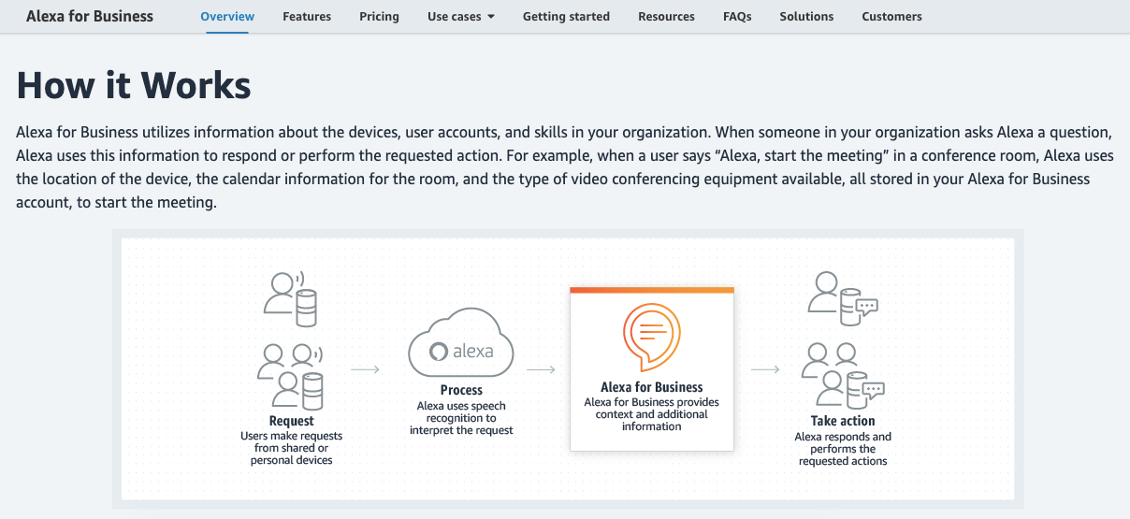
Task: Click the arrow between Request and Process
Action: [x=365, y=369]
